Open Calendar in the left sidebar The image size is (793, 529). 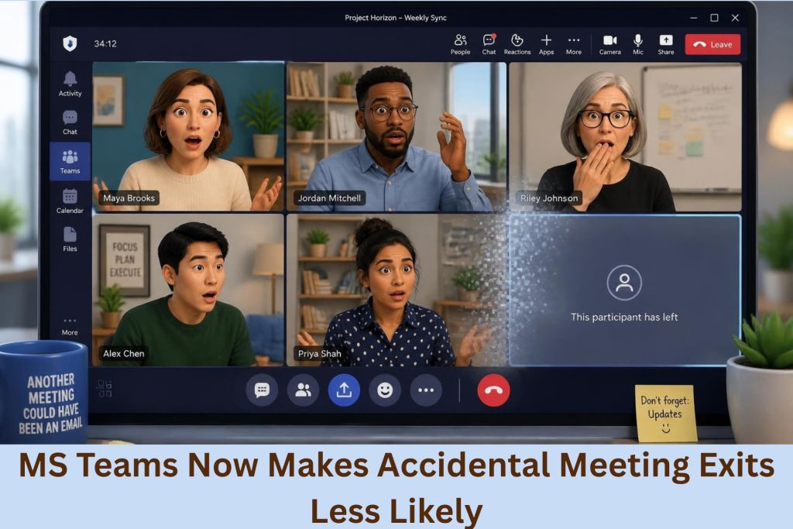(70, 201)
